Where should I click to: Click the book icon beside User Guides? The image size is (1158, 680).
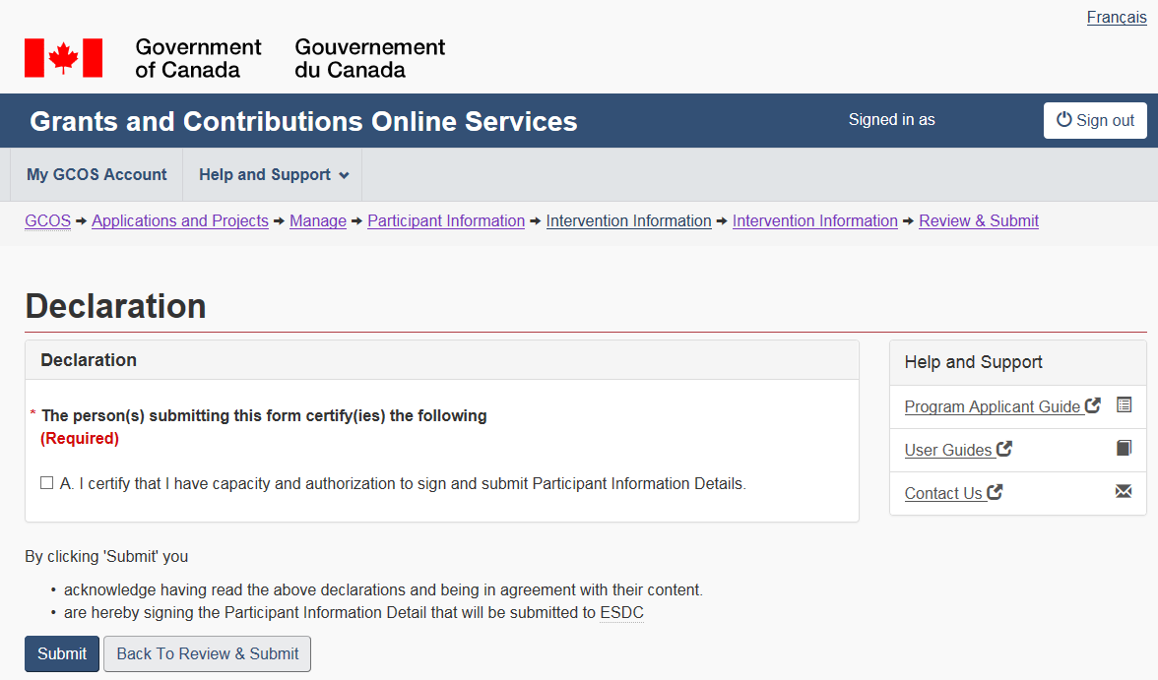1124,448
